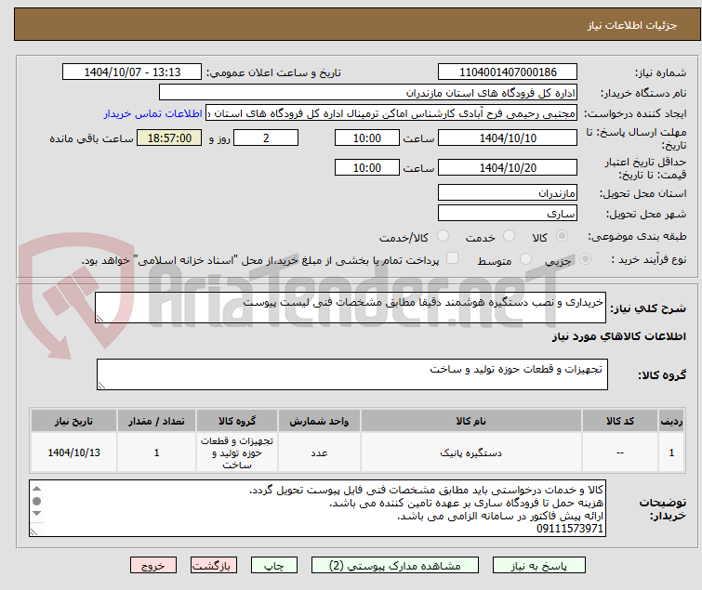This screenshot has height=590, width=702.
Task: Click the resize handle of شرح کلی نیاز box
Action: tap(99, 319)
